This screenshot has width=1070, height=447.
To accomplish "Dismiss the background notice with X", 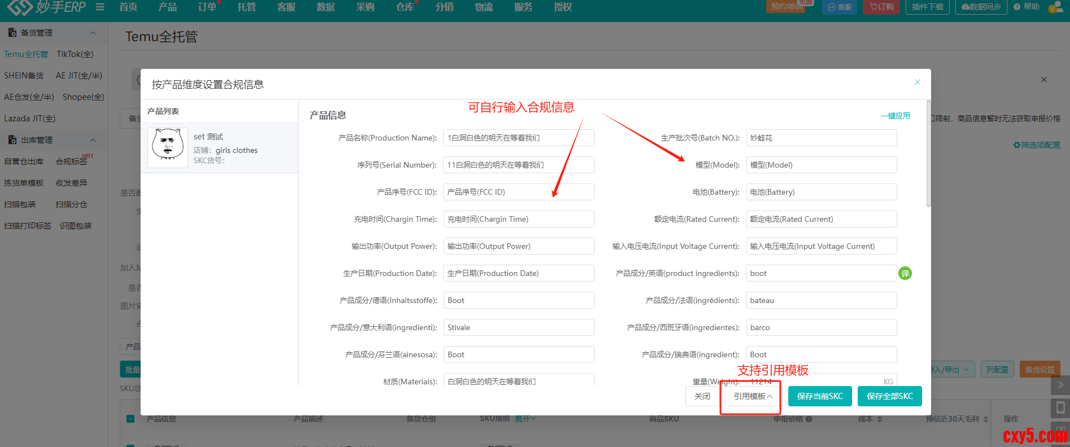I will tap(1044, 80).
